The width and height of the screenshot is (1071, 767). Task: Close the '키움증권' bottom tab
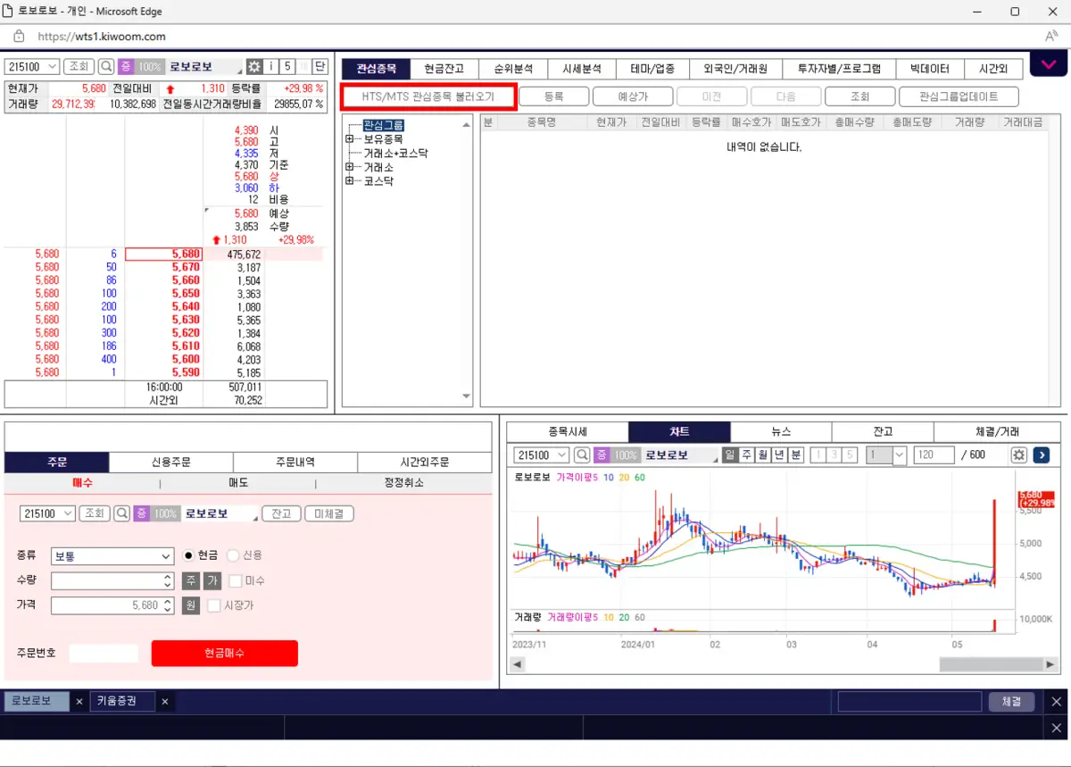click(x=164, y=702)
